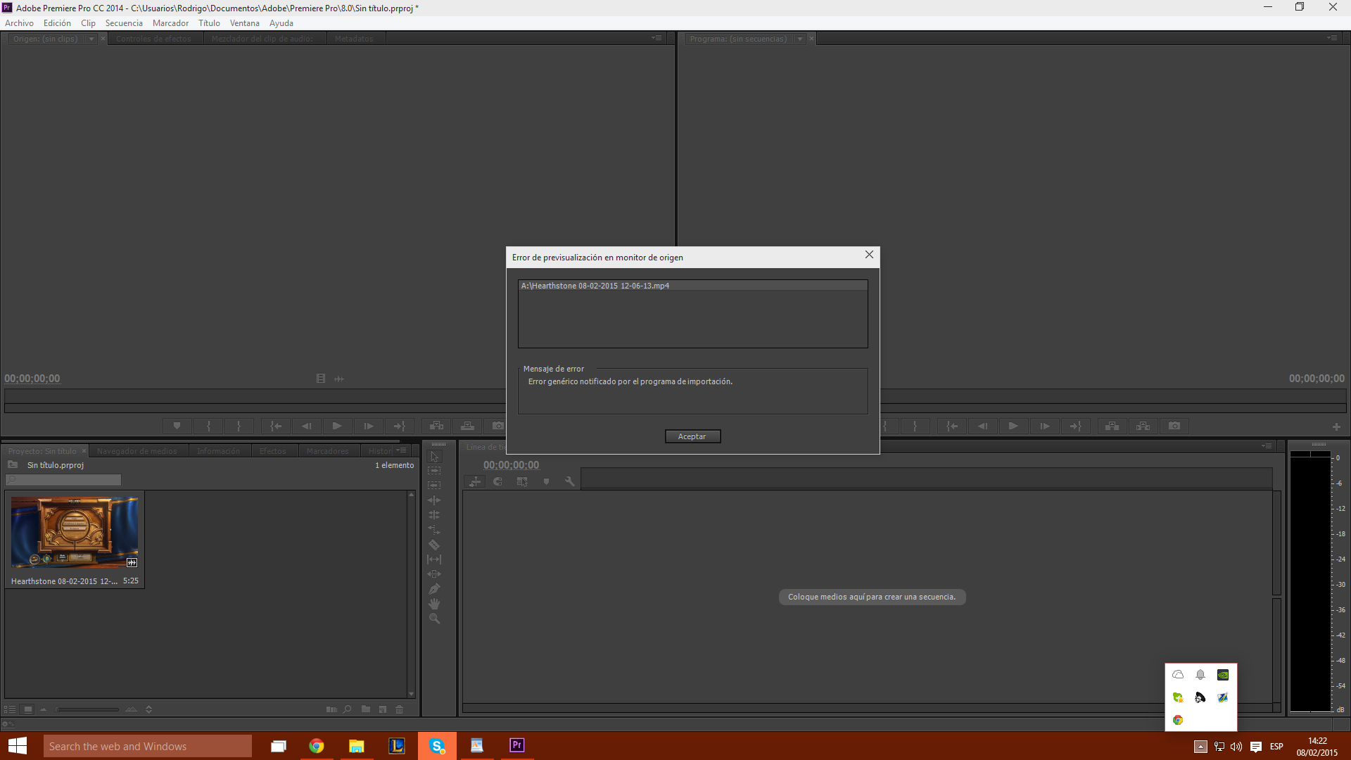Switch project panel to icon view

tap(28, 709)
